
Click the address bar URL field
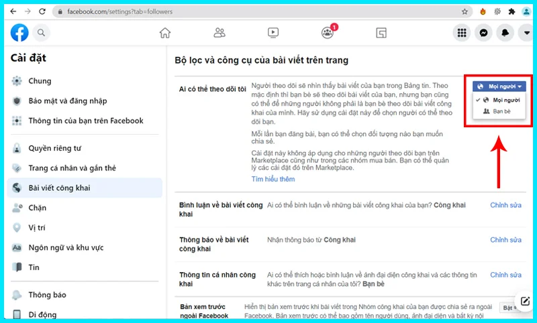[262, 11]
